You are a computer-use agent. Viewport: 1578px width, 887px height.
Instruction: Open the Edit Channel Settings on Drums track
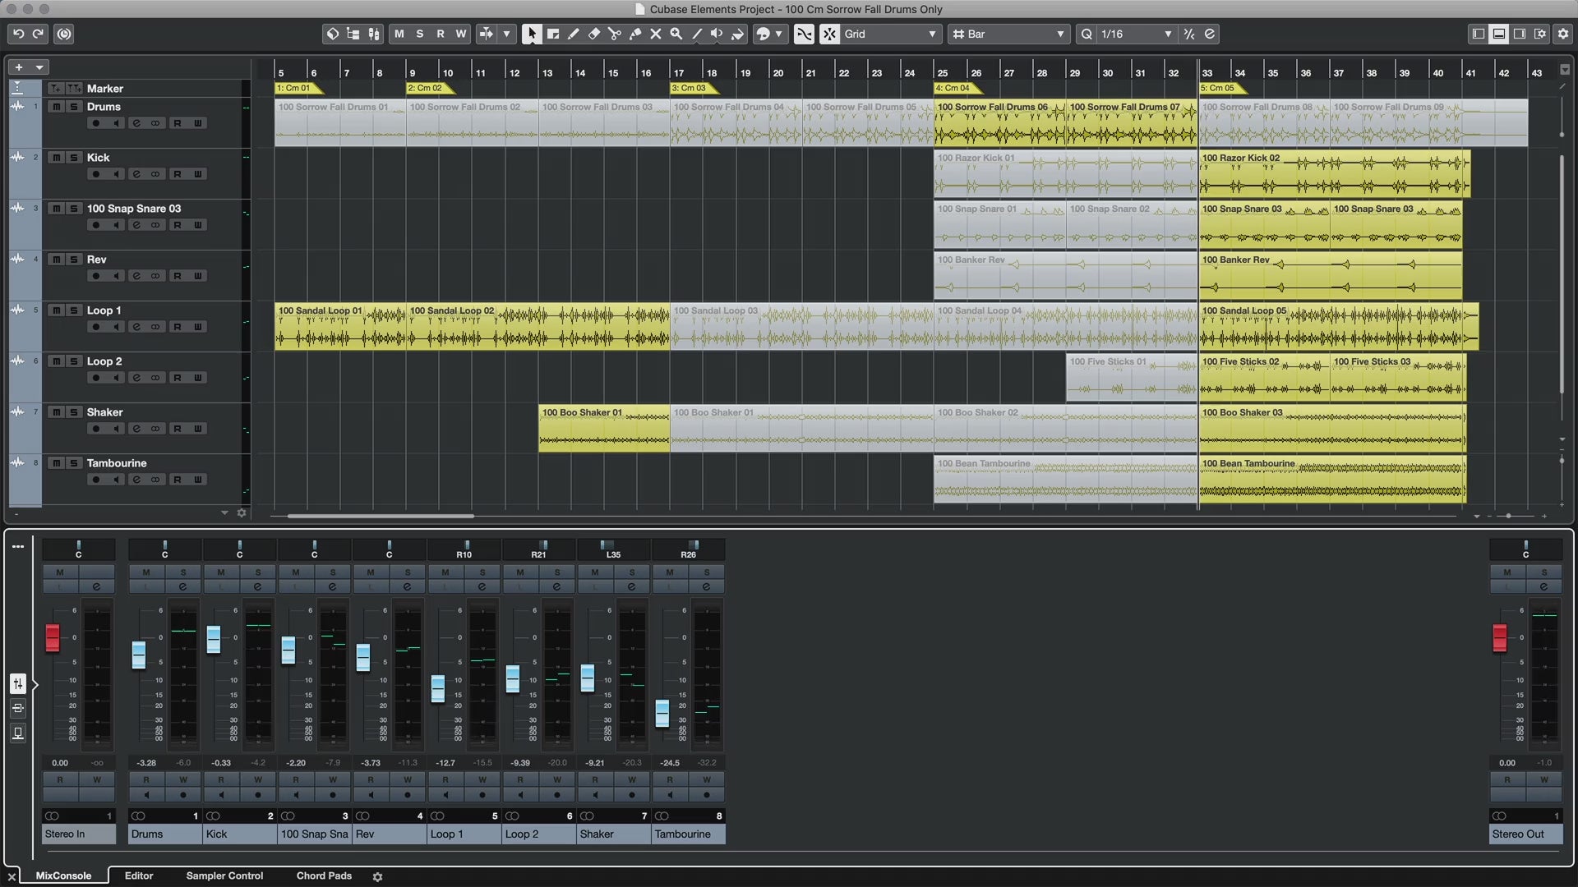coord(136,123)
